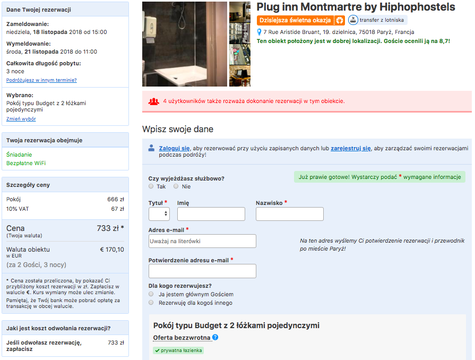Screen dimensions: 475x360
Task: Click the Nazwisko input field
Action: [290, 214]
